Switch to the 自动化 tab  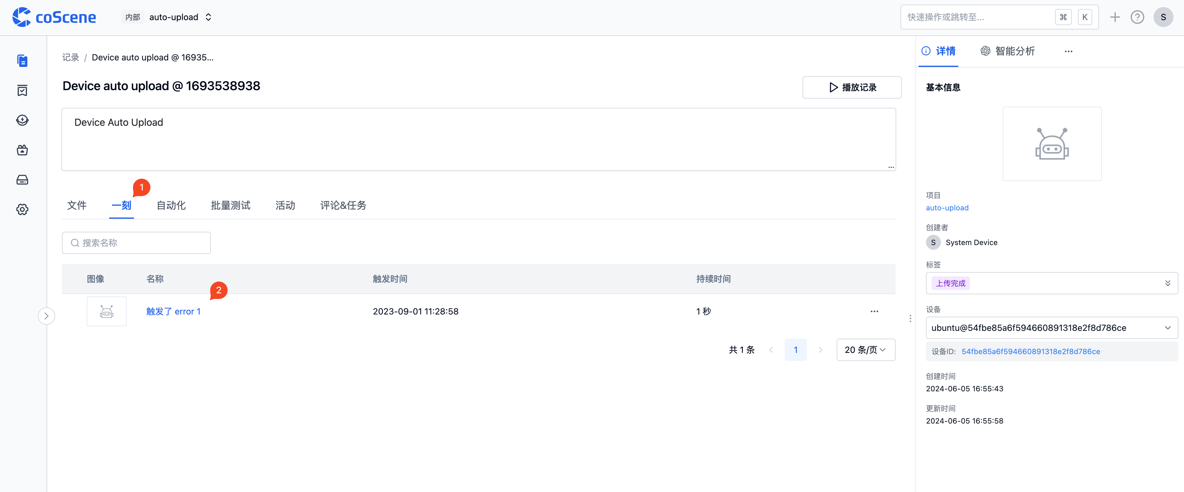pyautogui.click(x=171, y=205)
